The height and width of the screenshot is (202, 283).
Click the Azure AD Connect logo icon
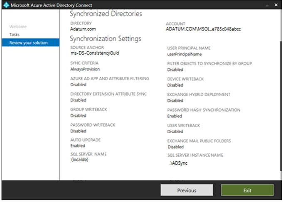click(x=6, y=5)
